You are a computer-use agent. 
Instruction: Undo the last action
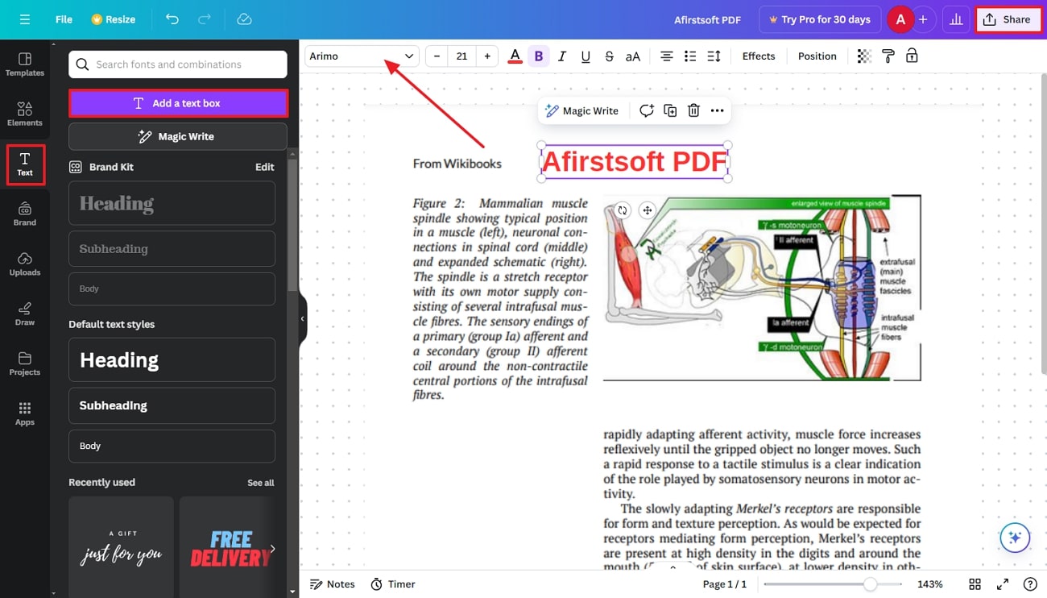pos(172,19)
